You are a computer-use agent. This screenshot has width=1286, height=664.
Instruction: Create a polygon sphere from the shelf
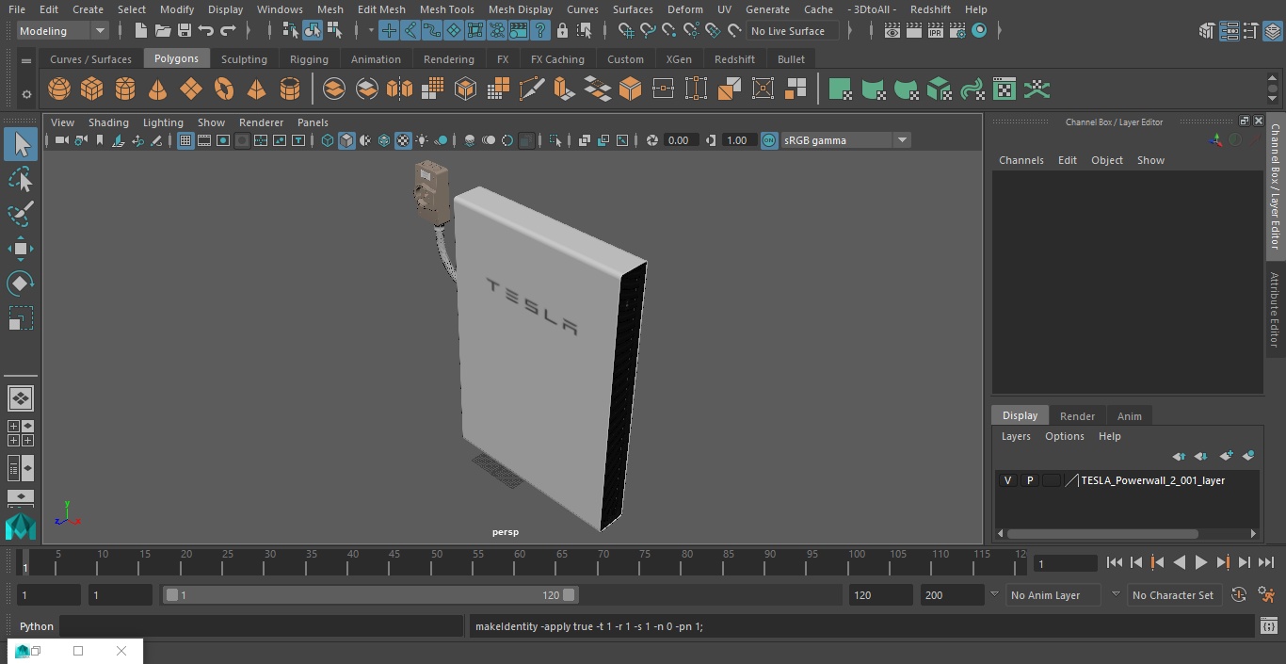click(x=59, y=89)
